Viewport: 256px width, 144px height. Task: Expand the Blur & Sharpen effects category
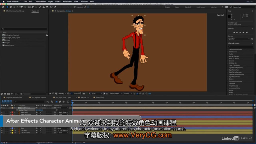click(x=228, y=56)
